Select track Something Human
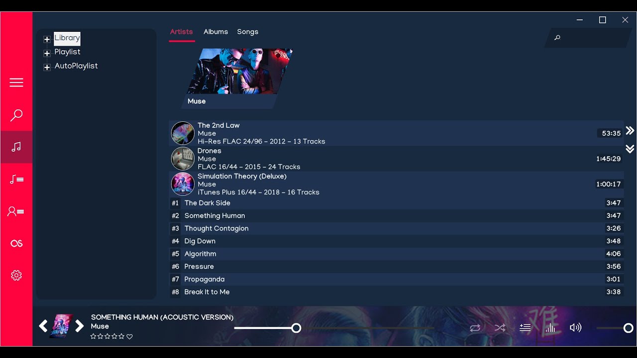The image size is (637, 358). (x=396, y=216)
